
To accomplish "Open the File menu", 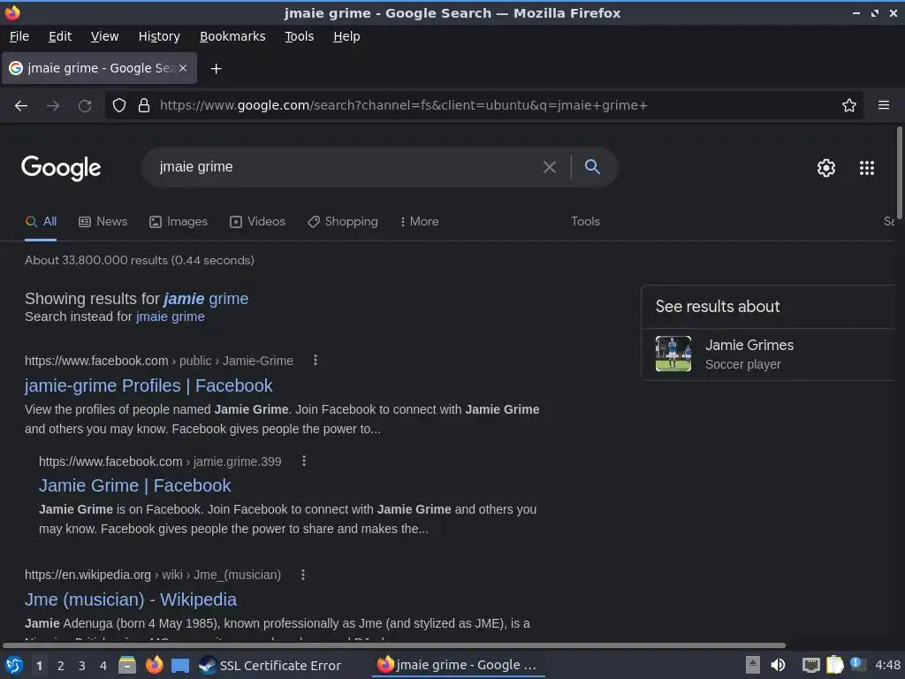I will (x=19, y=36).
